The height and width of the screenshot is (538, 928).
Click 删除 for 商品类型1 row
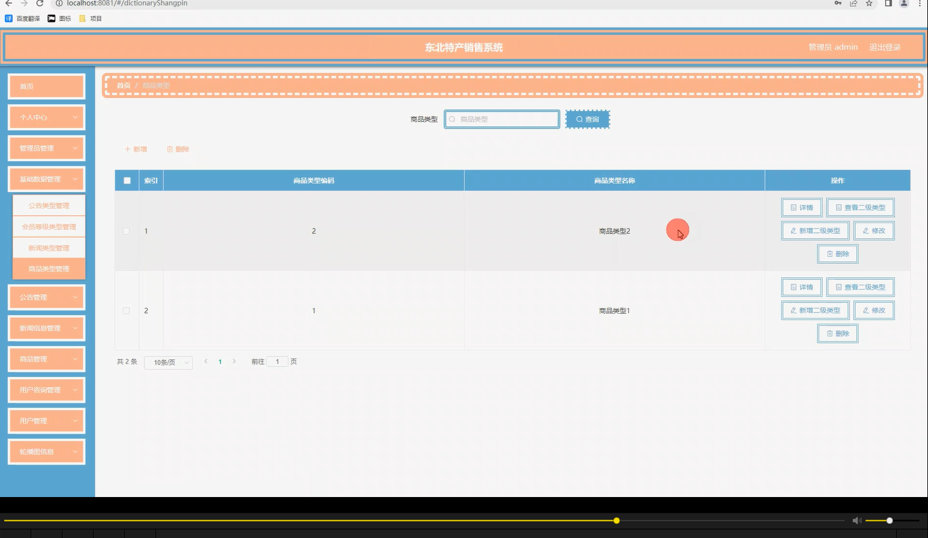838,333
